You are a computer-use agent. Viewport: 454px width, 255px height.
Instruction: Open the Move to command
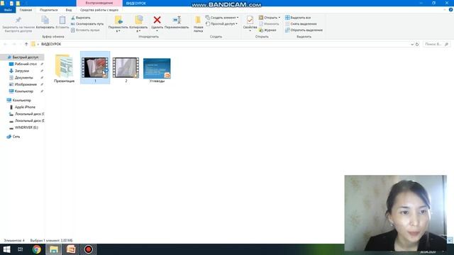click(x=118, y=23)
